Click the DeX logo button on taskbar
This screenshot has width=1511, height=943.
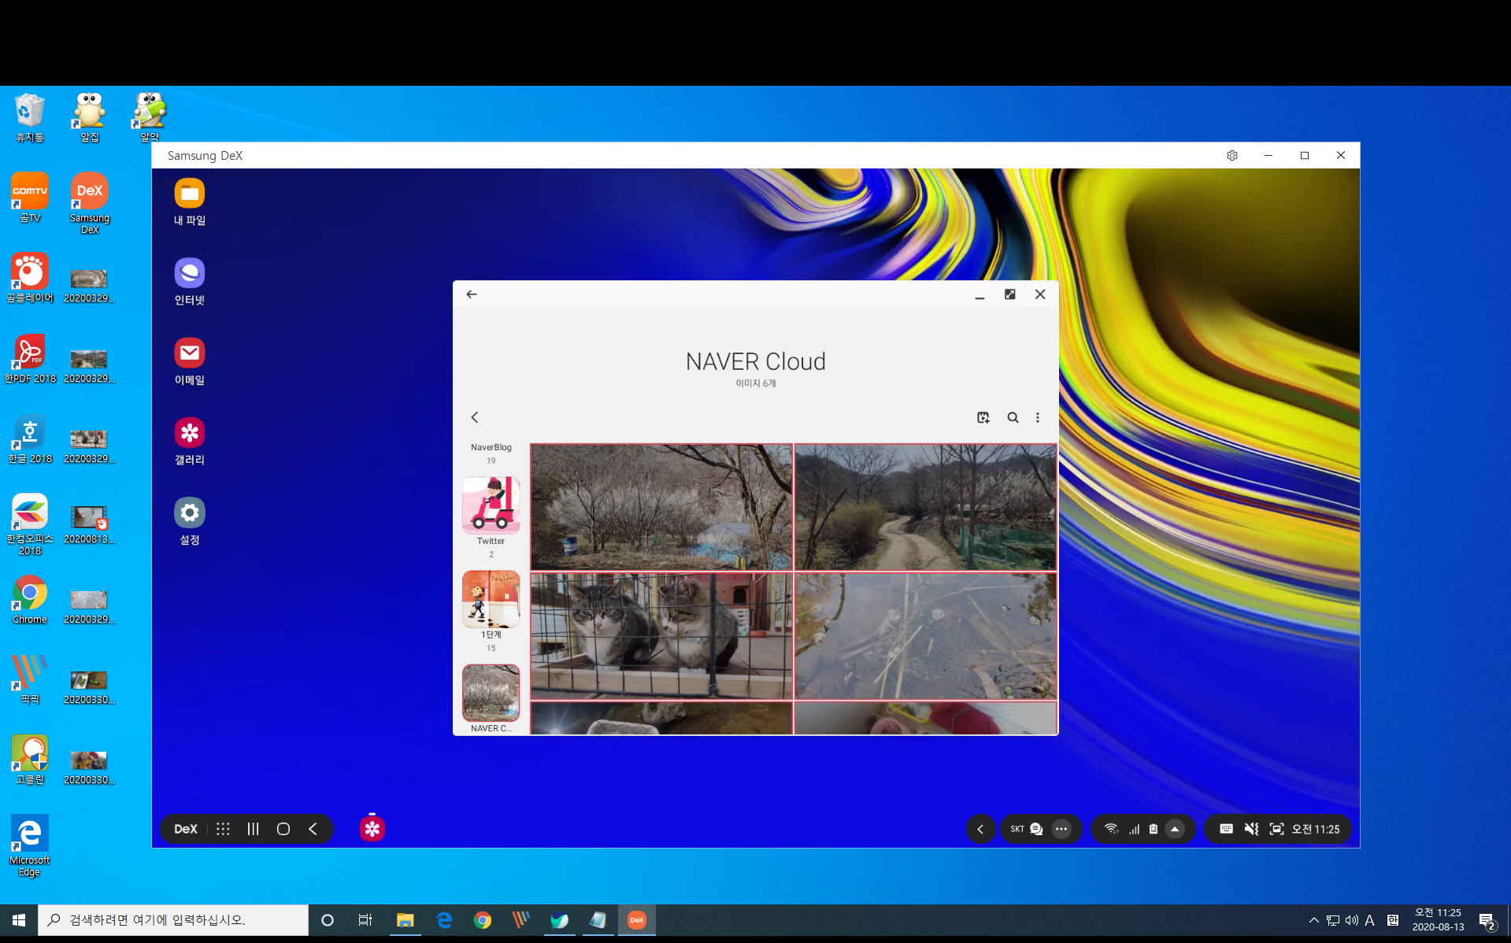click(186, 829)
